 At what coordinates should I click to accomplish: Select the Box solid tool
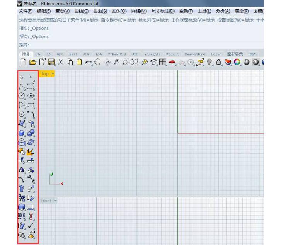(22, 133)
